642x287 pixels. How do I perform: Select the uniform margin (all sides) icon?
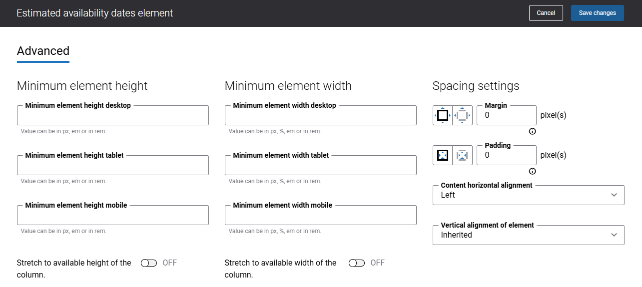tap(443, 115)
